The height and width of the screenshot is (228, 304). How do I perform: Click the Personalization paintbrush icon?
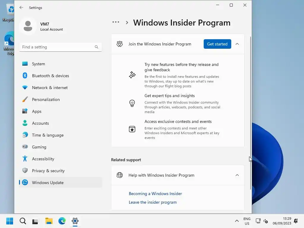[25, 99]
